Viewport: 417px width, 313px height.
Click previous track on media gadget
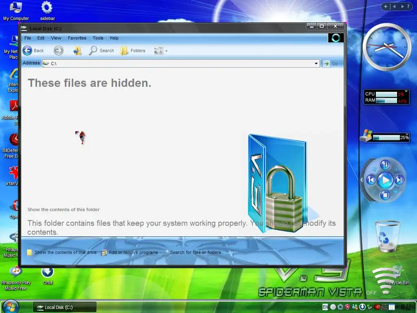371,180
